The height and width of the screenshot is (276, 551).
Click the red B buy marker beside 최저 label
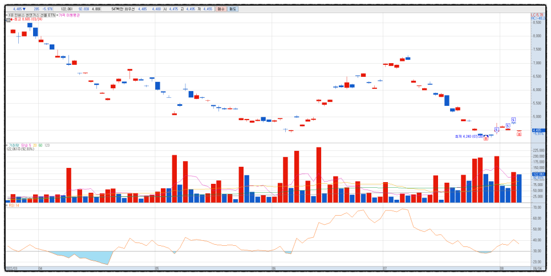coord(486,138)
